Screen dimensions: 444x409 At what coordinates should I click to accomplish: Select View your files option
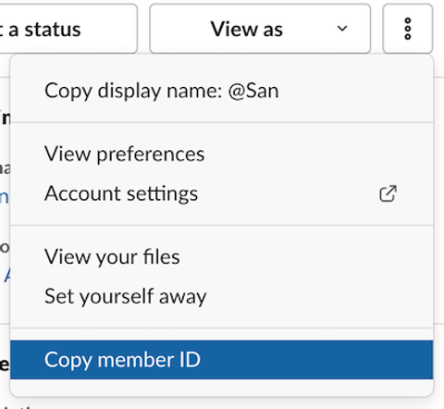pyautogui.click(x=221, y=256)
